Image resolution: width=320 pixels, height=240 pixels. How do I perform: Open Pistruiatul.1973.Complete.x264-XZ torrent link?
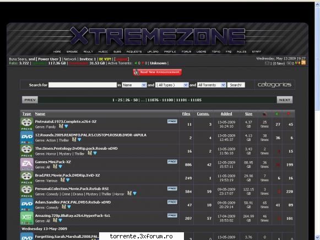pos(66,122)
